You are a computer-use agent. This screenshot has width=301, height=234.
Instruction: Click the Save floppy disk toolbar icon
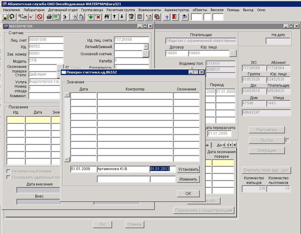5,17
